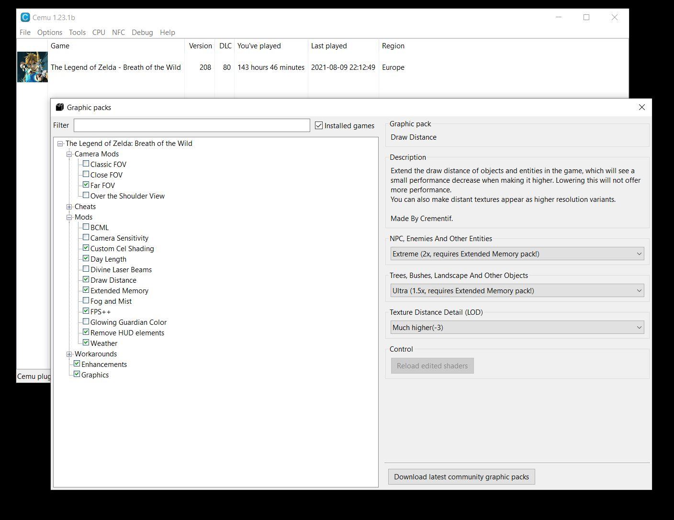Minimize the Cemu main window
674x520 pixels.
coord(558,17)
